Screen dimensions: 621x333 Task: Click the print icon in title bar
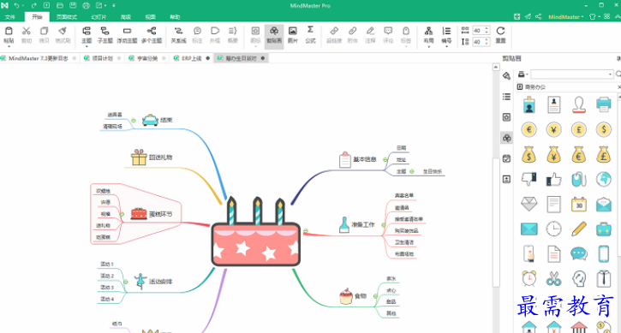click(x=86, y=5)
